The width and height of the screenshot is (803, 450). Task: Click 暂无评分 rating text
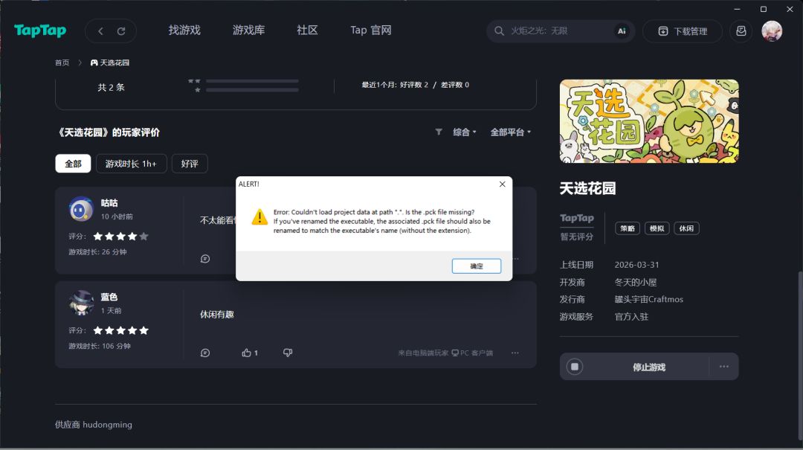click(577, 237)
